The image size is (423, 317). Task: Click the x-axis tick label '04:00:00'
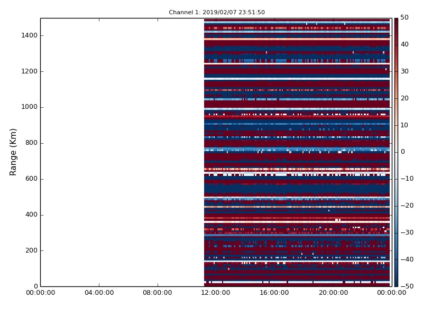[99, 293]
